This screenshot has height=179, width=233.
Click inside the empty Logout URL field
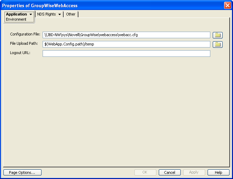tap(126, 54)
